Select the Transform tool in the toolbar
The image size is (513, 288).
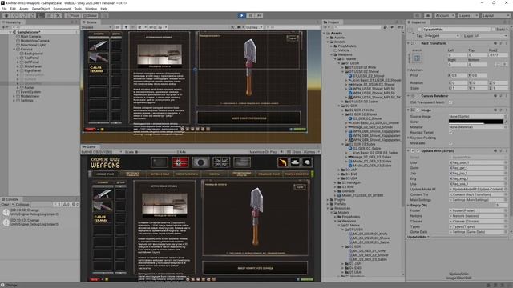[49, 15]
